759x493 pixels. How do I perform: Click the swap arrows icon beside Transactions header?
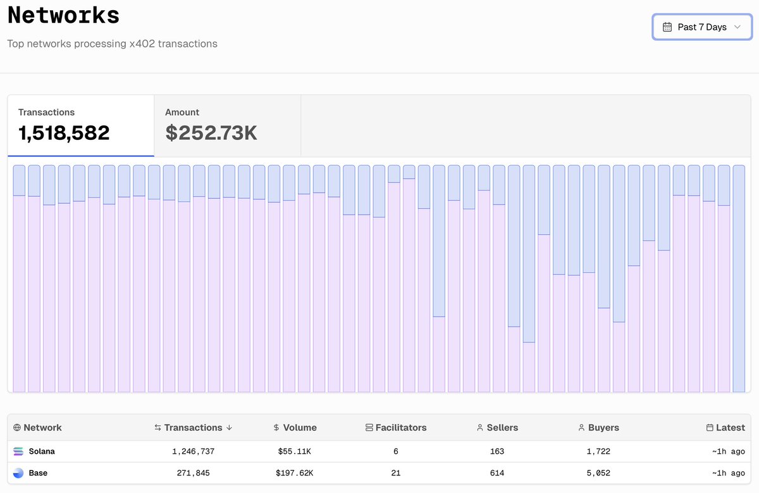click(x=157, y=428)
